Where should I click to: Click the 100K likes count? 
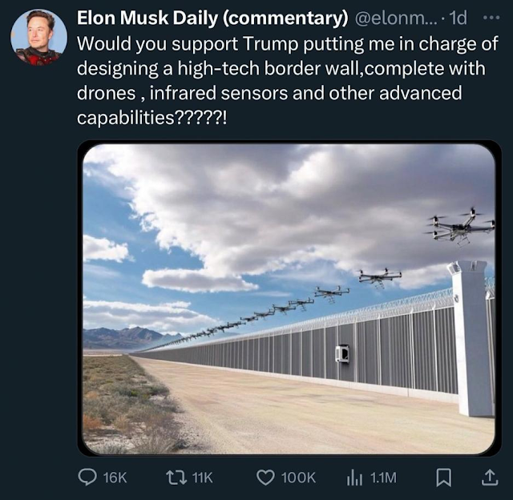(x=298, y=478)
